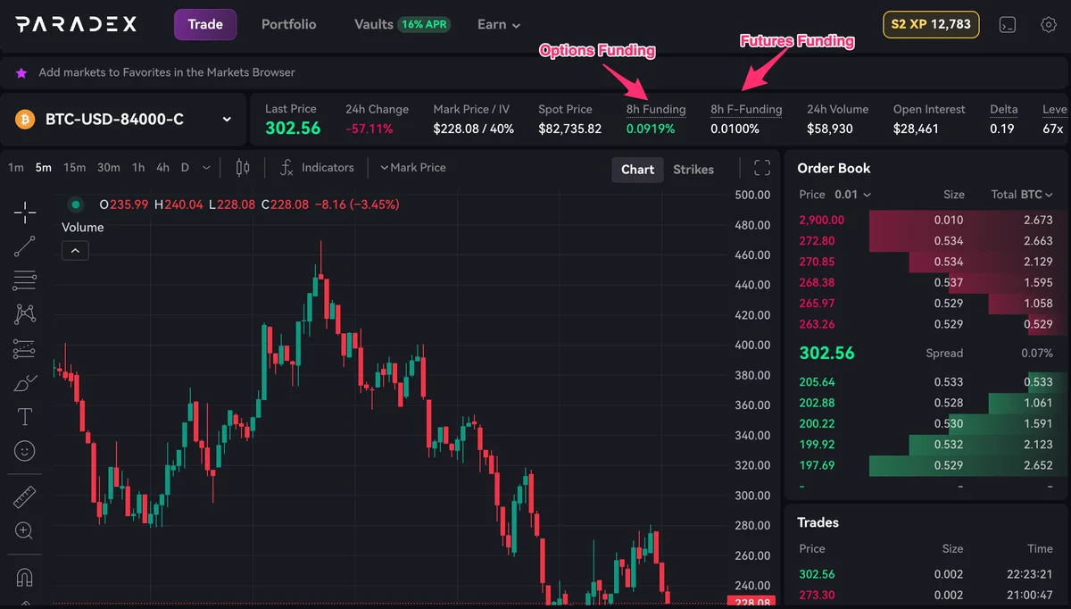The image size is (1071, 609).
Task: Click the 16% APR badge
Action: pyautogui.click(x=424, y=24)
